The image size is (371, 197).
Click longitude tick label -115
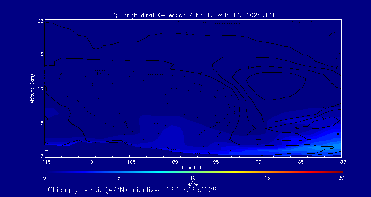(45, 162)
